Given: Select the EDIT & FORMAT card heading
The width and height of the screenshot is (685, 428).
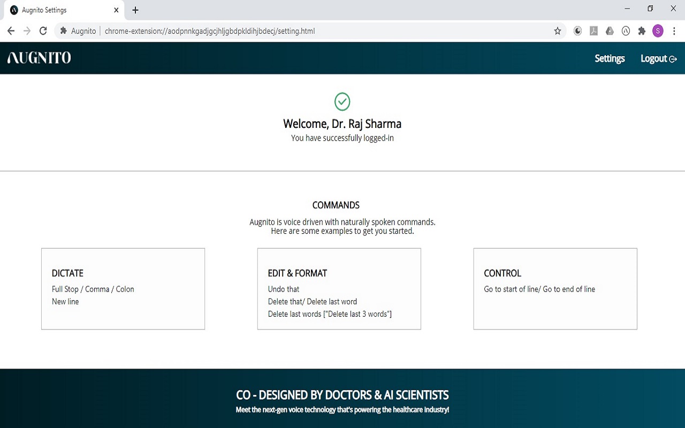Looking at the screenshot, I should point(298,273).
